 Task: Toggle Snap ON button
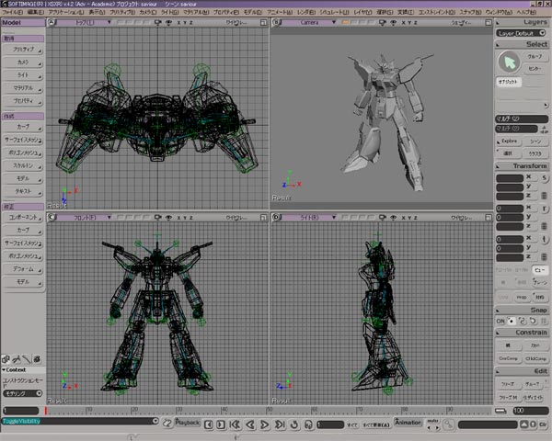pos(500,321)
